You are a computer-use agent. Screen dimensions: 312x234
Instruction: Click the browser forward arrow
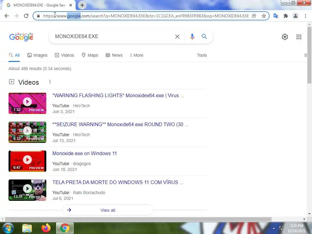(x=16, y=16)
